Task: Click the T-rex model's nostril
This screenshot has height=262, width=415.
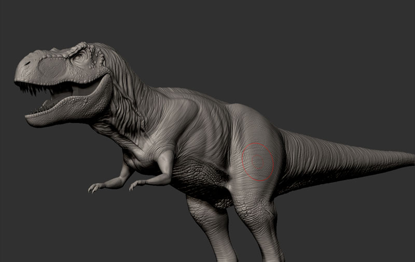Action: pyautogui.click(x=27, y=63)
